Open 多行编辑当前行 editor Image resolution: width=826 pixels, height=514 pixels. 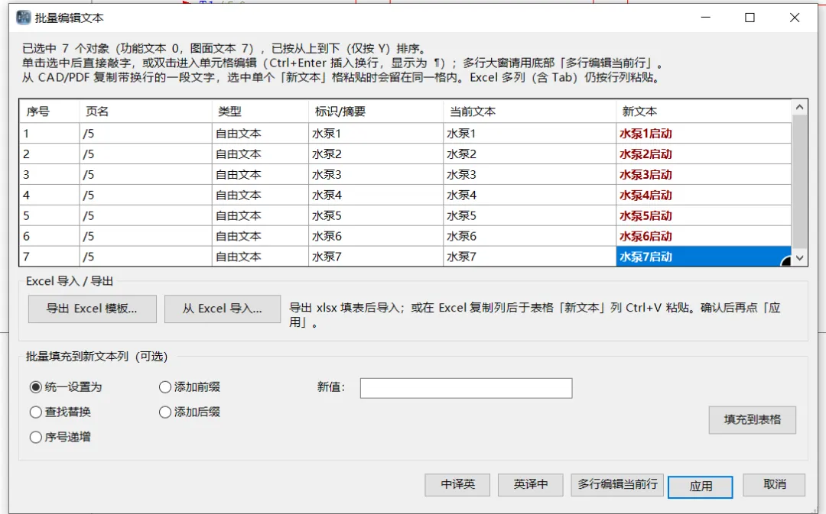coord(617,484)
